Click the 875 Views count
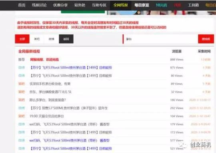This screenshot has width=216, height=153. tap(177, 68)
